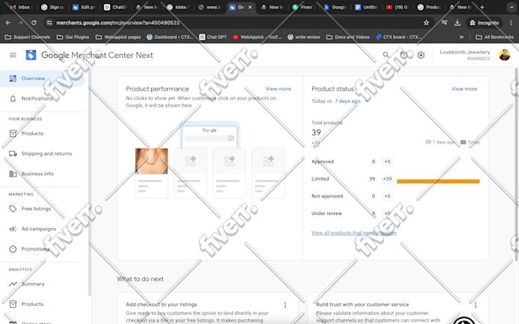The width and height of the screenshot is (519, 324).
Task: Click the Free listings tag icon
Action: [x=13, y=209]
